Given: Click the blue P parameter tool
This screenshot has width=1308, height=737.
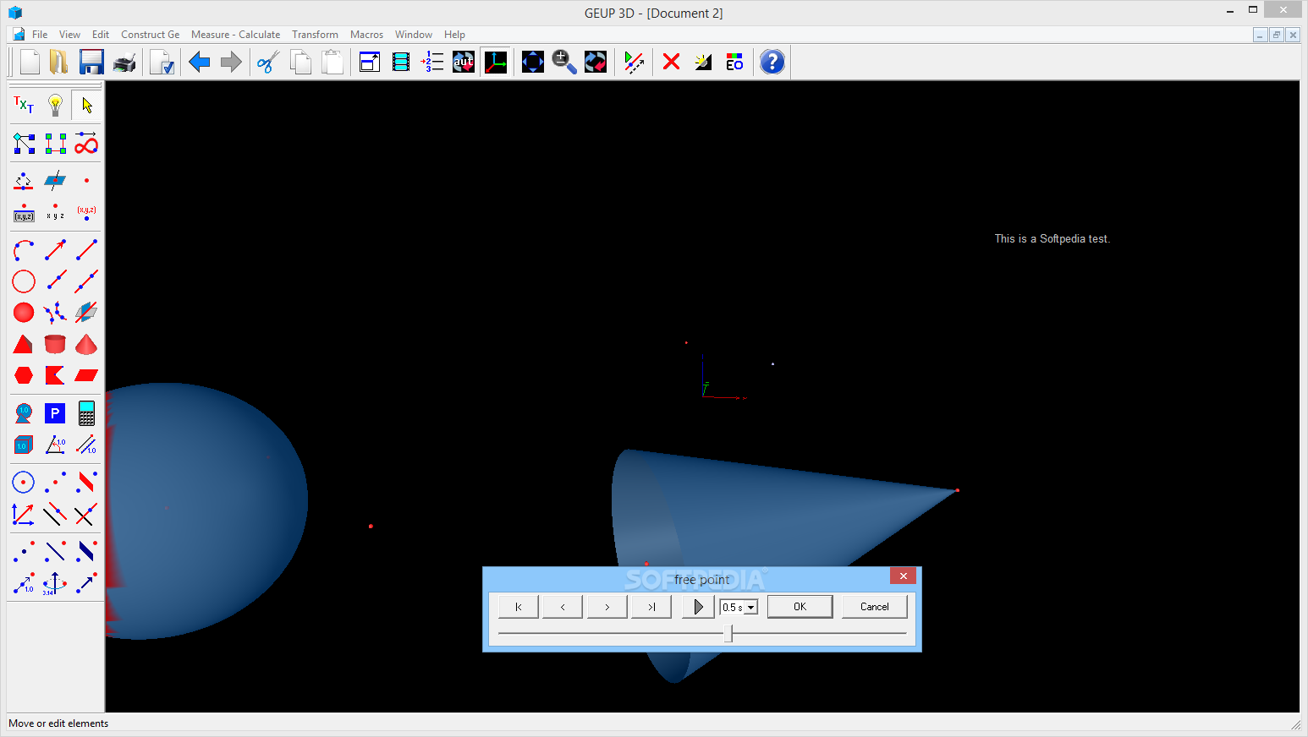Looking at the screenshot, I should tap(55, 413).
